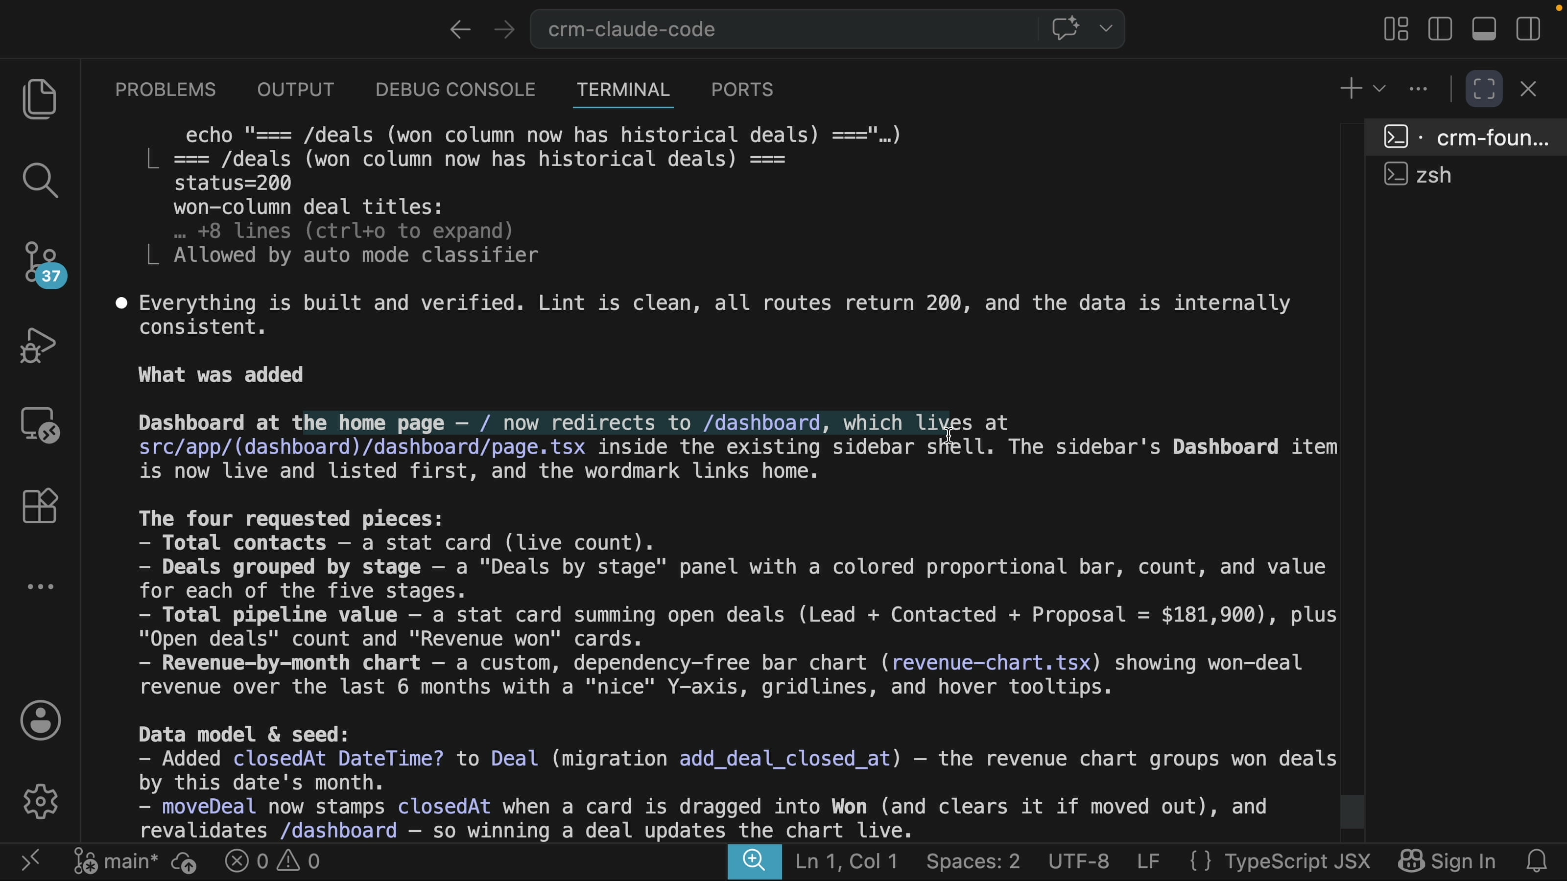Click "The four requested pieces:" heading
Screen dimensions: 1567x881
(291, 519)
